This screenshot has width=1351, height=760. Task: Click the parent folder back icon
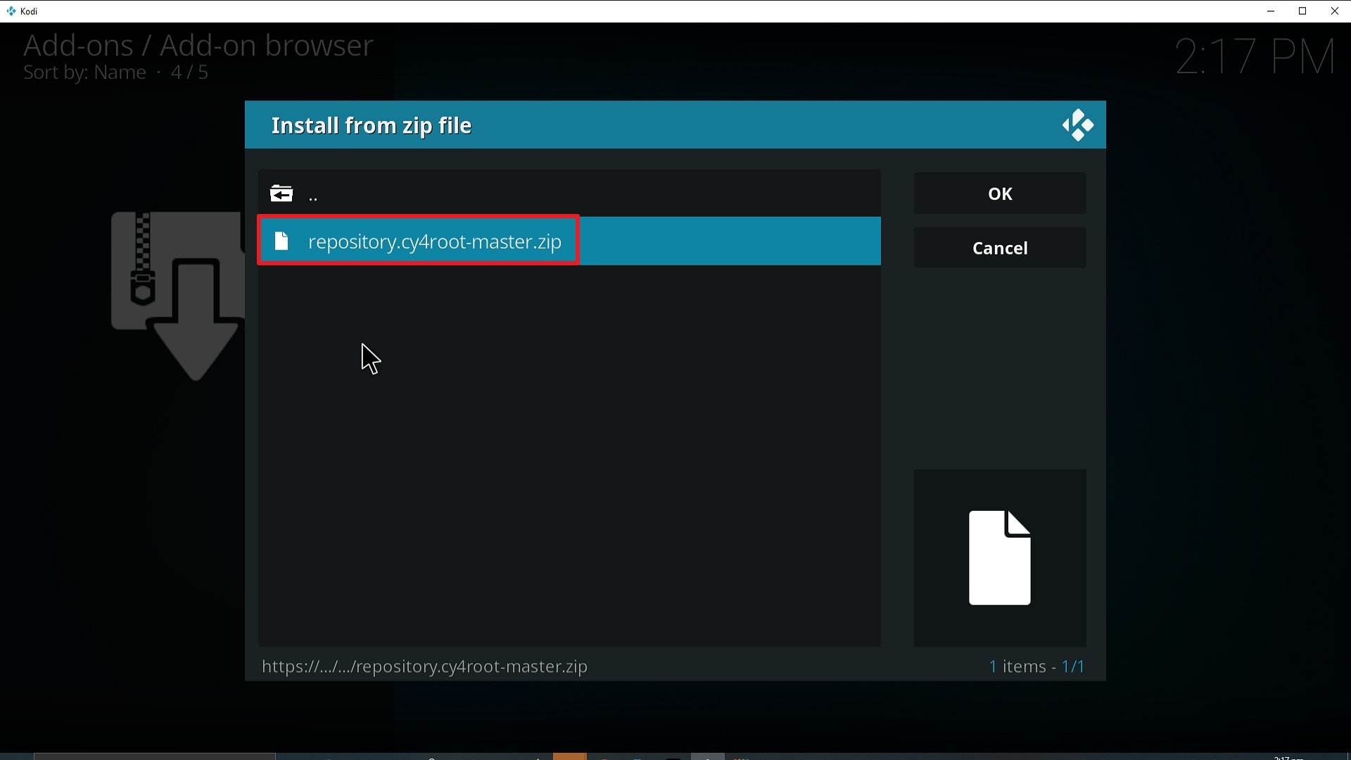pyautogui.click(x=281, y=194)
